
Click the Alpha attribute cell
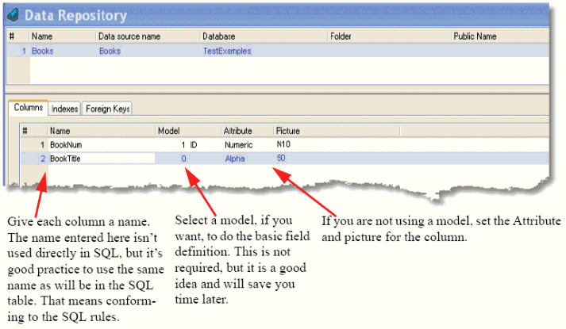235,159
